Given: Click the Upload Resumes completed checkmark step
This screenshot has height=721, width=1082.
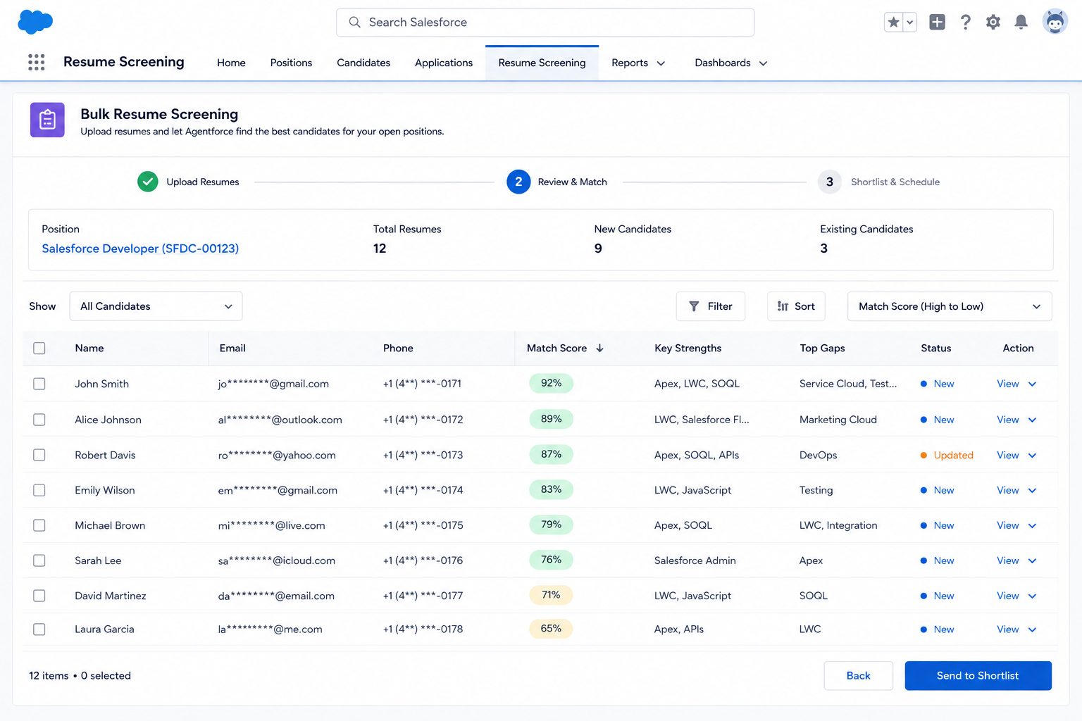Looking at the screenshot, I should point(148,182).
